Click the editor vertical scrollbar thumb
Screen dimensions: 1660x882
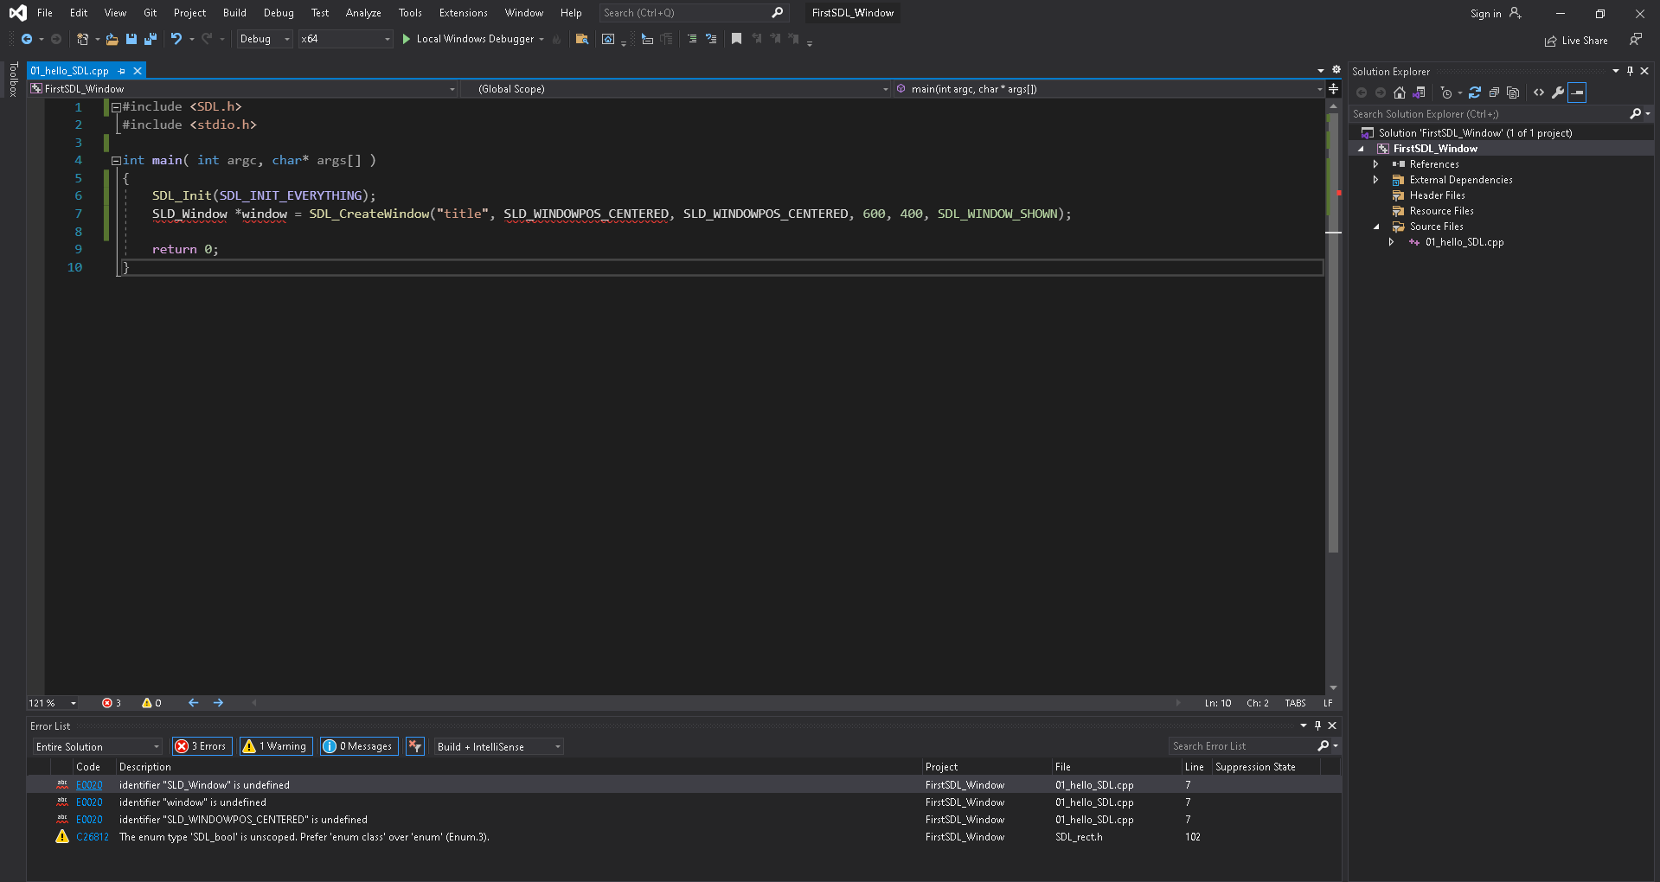[1333, 332]
